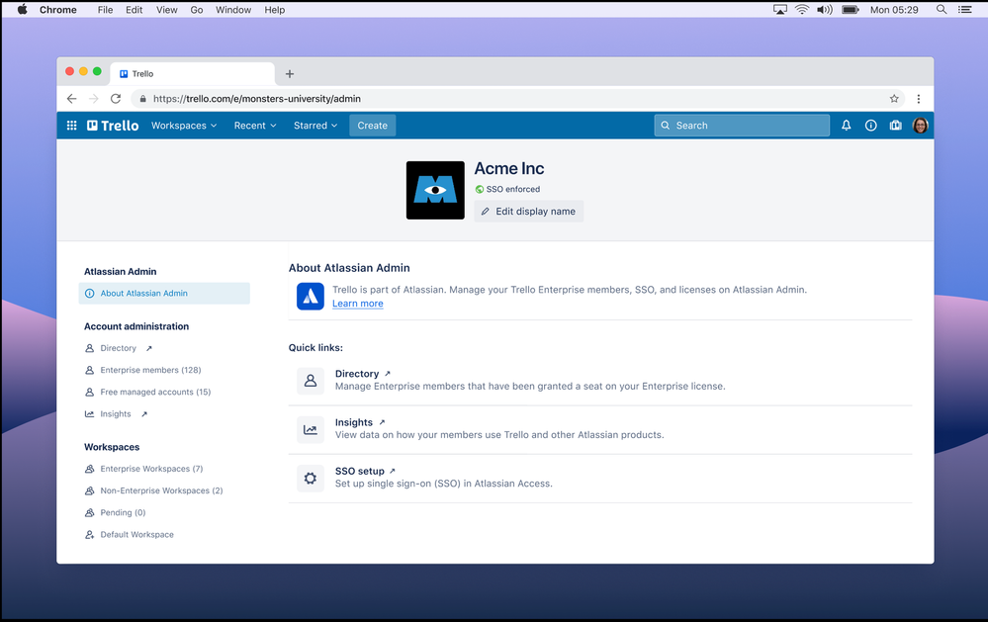Click the search magnifier icon in Trello header
Viewport: 988px width, 622px height.
click(x=666, y=126)
